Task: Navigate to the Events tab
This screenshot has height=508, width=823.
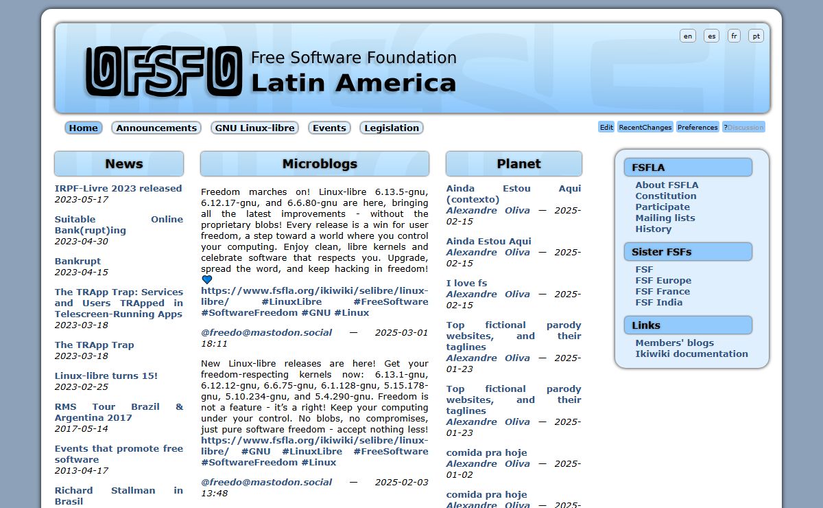Action: [x=329, y=128]
